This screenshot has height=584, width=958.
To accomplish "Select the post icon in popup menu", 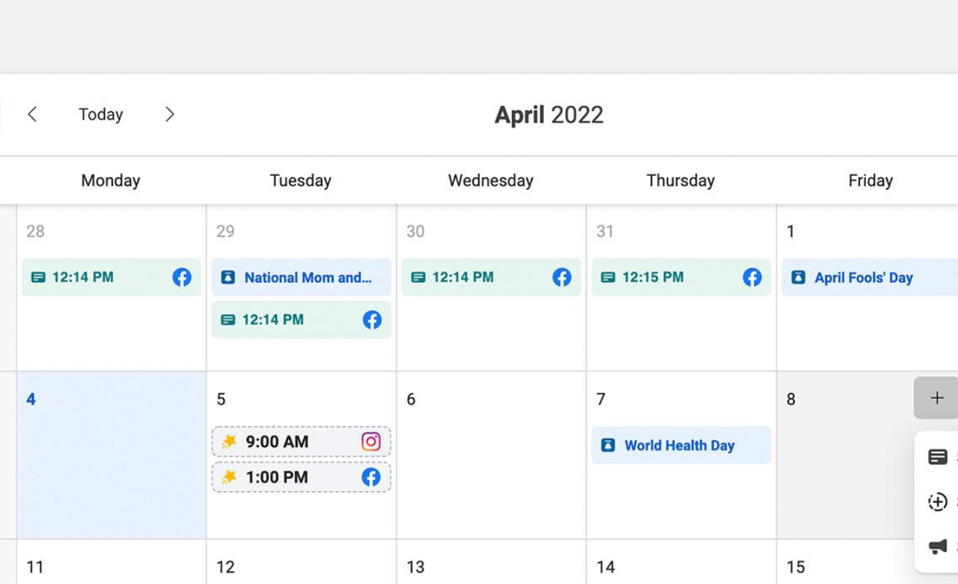I will coord(938,457).
